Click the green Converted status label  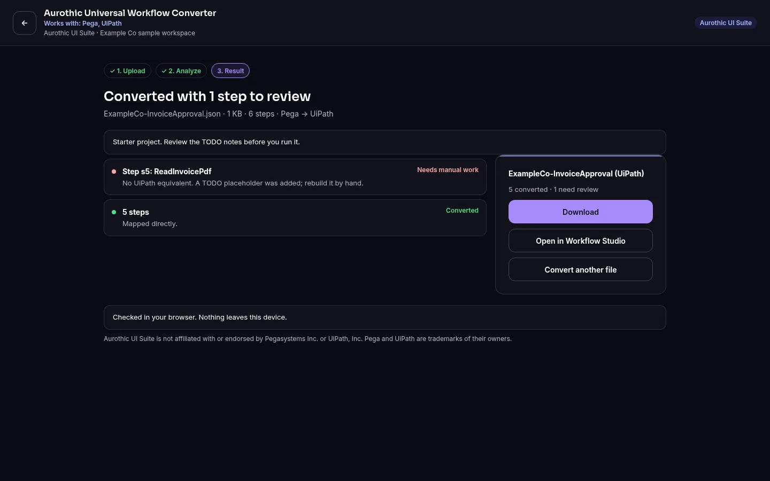(462, 211)
